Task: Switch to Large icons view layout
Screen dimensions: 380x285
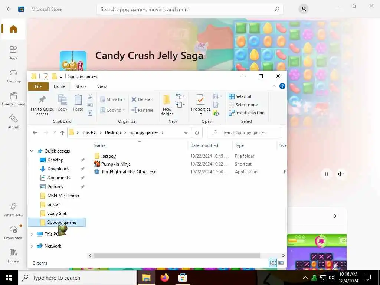Action: click(281, 263)
